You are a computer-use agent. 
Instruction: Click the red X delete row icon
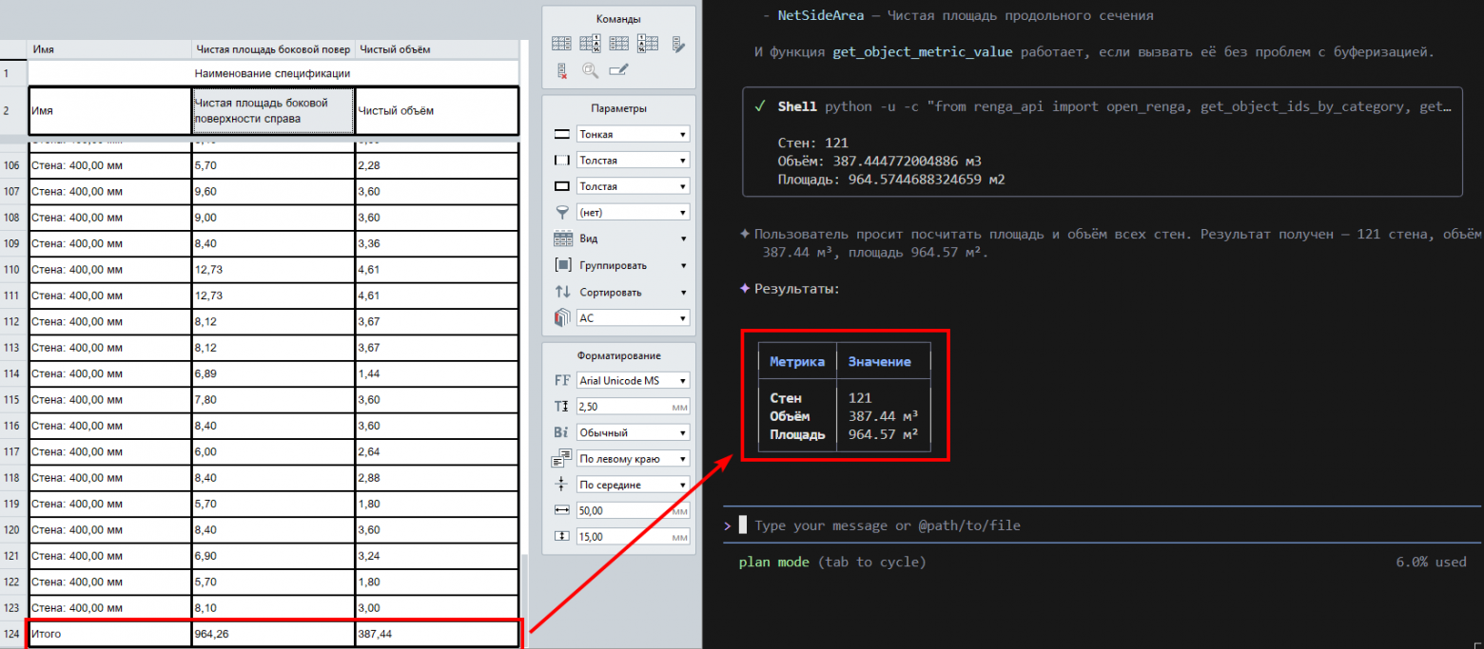point(562,69)
